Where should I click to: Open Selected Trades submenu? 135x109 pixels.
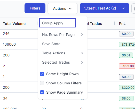pos(63,62)
